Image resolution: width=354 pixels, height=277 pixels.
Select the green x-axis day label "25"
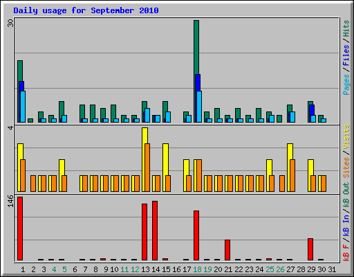270,269
